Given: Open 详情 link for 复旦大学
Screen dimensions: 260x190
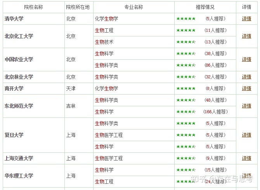Looking at the screenshot, I should click(x=246, y=135).
